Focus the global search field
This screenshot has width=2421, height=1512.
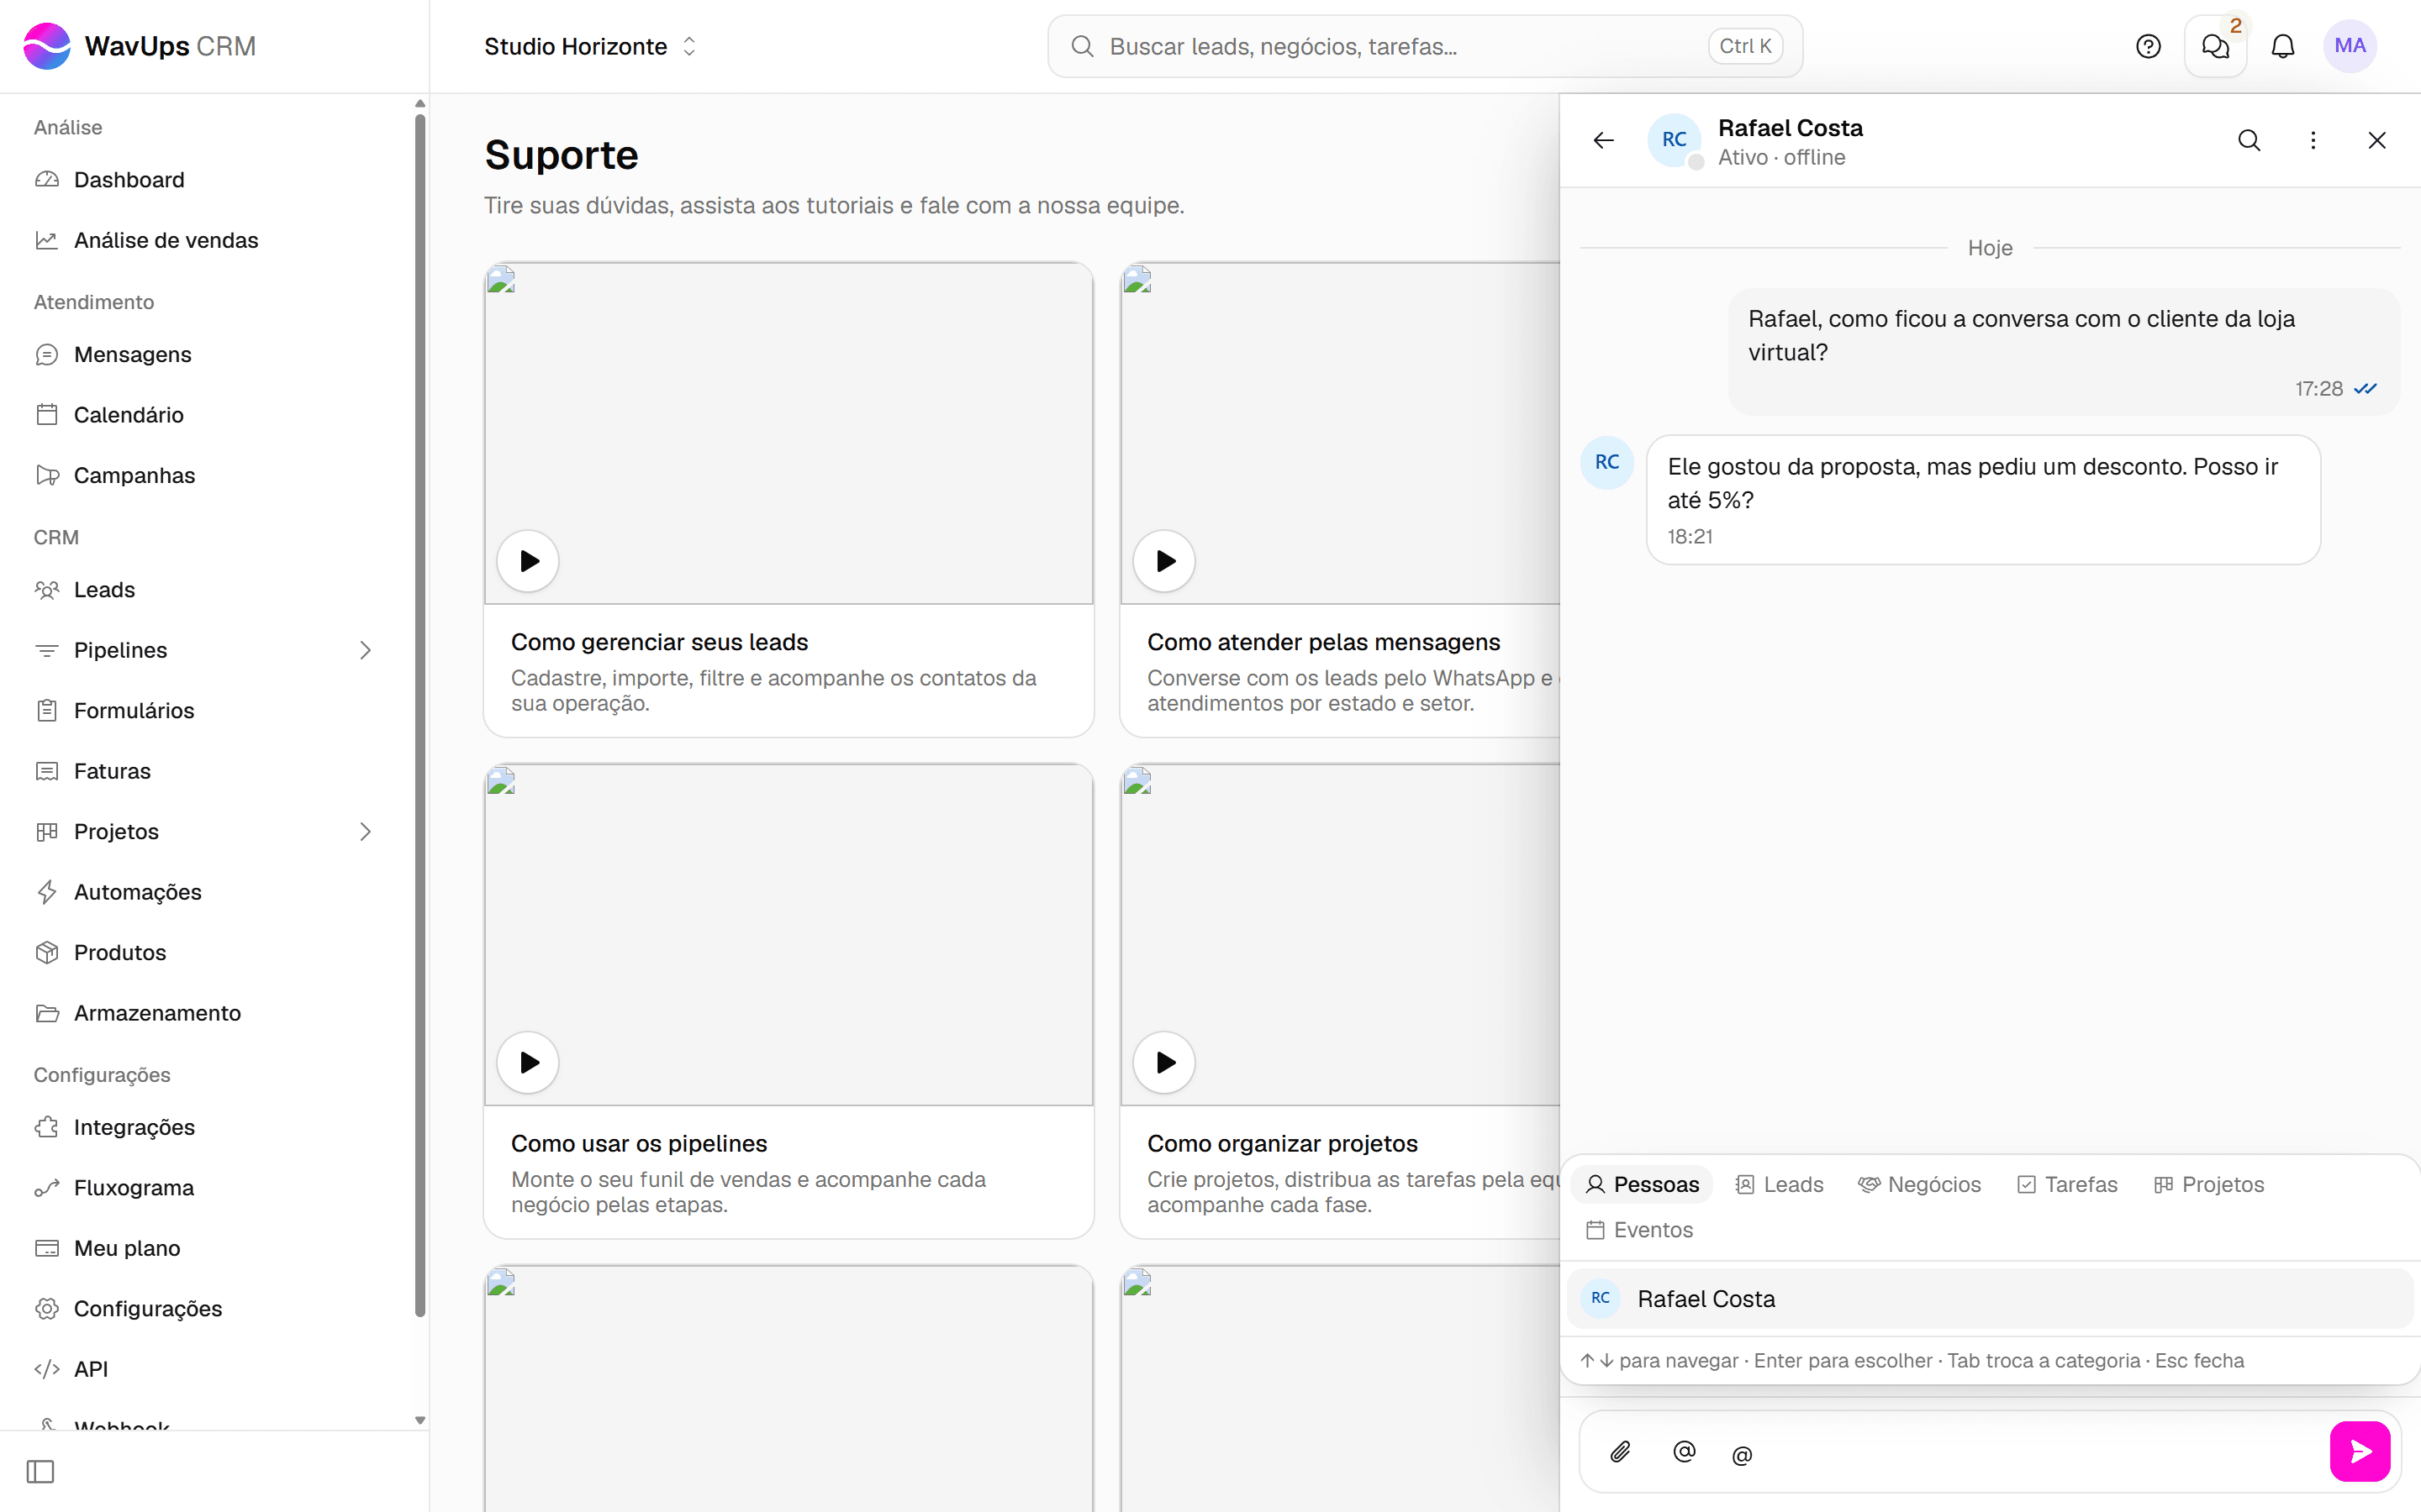tap(1425, 46)
